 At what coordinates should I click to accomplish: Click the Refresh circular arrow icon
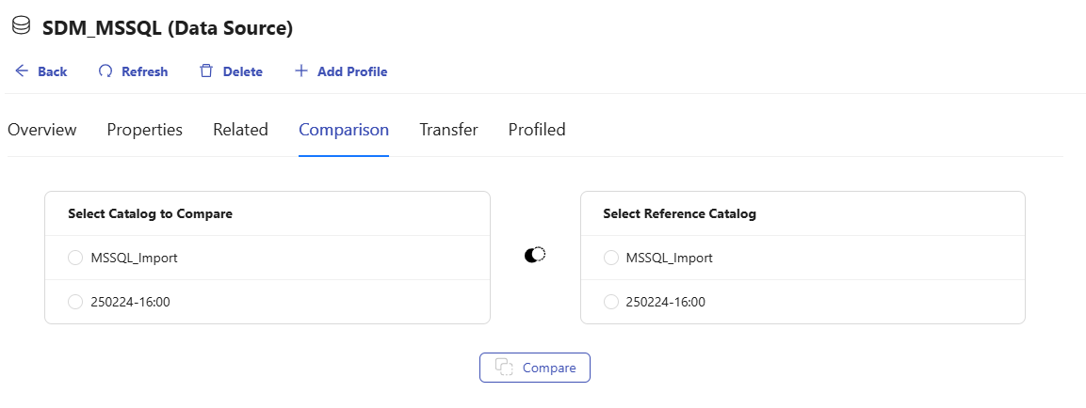(105, 71)
